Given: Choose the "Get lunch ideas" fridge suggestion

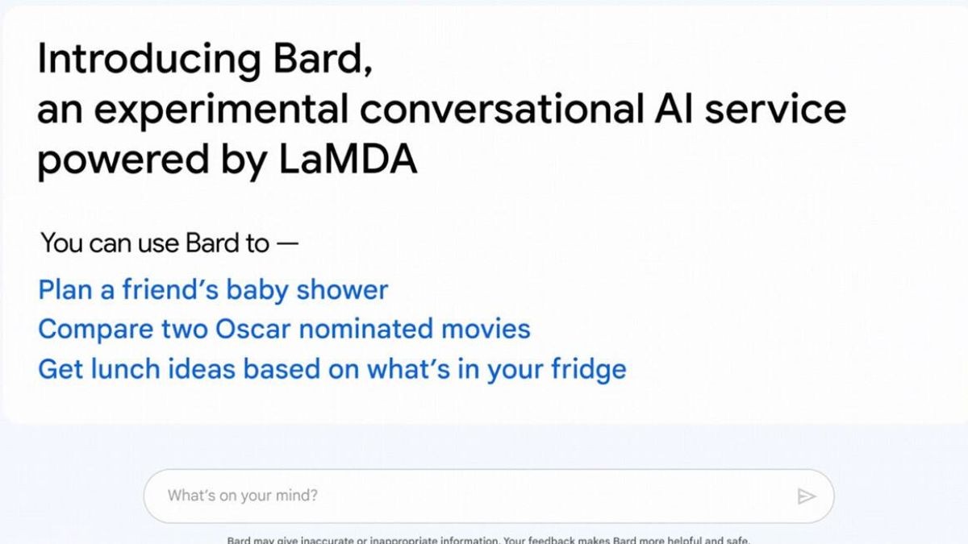Looking at the screenshot, I should pos(332,369).
